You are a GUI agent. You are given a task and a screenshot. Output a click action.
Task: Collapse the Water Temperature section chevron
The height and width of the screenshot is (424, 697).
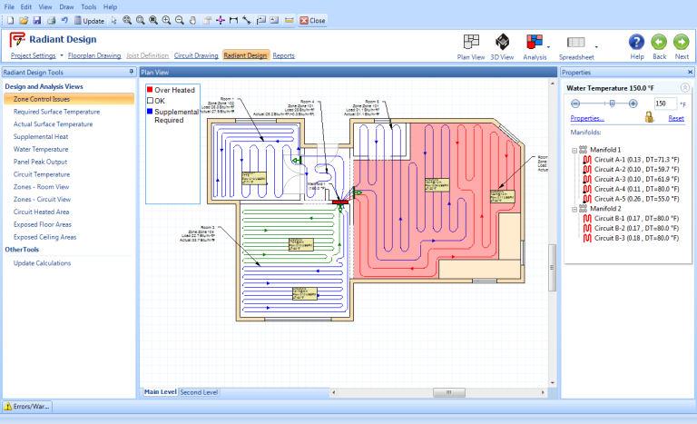point(684,88)
